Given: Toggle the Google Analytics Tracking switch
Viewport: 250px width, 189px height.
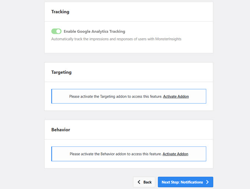Looking at the screenshot, I should coord(56,32).
